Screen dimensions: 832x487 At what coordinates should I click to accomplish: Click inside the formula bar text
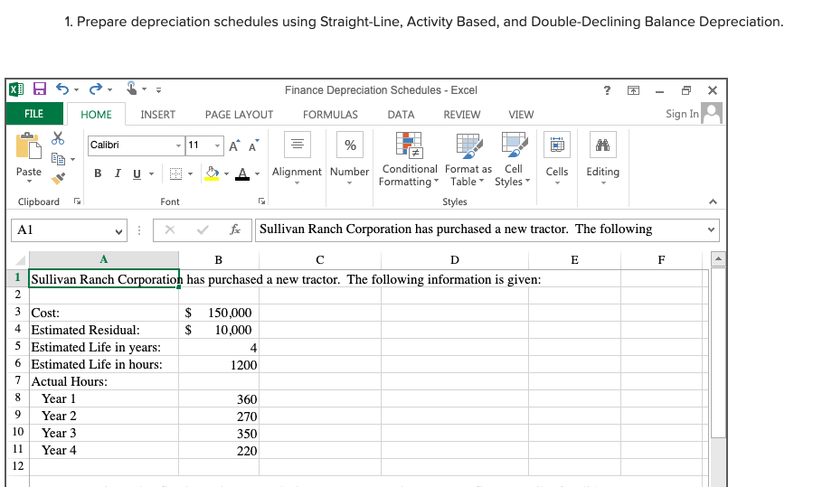pyautogui.click(x=456, y=229)
